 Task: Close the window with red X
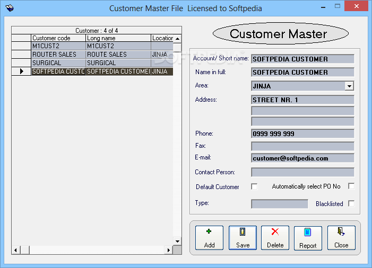pyautogui.click(x=356, y=6)
